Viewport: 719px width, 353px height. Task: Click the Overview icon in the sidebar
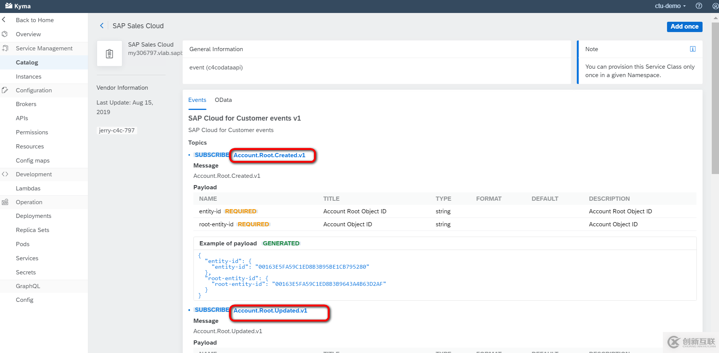(4, 34)
